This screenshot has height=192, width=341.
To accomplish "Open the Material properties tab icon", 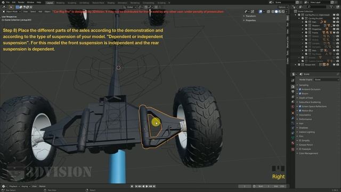I will click(293, 143).
